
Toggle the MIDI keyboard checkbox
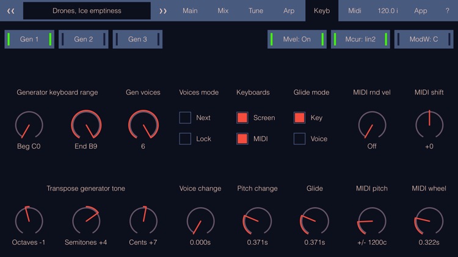click(x=242, y=139)
